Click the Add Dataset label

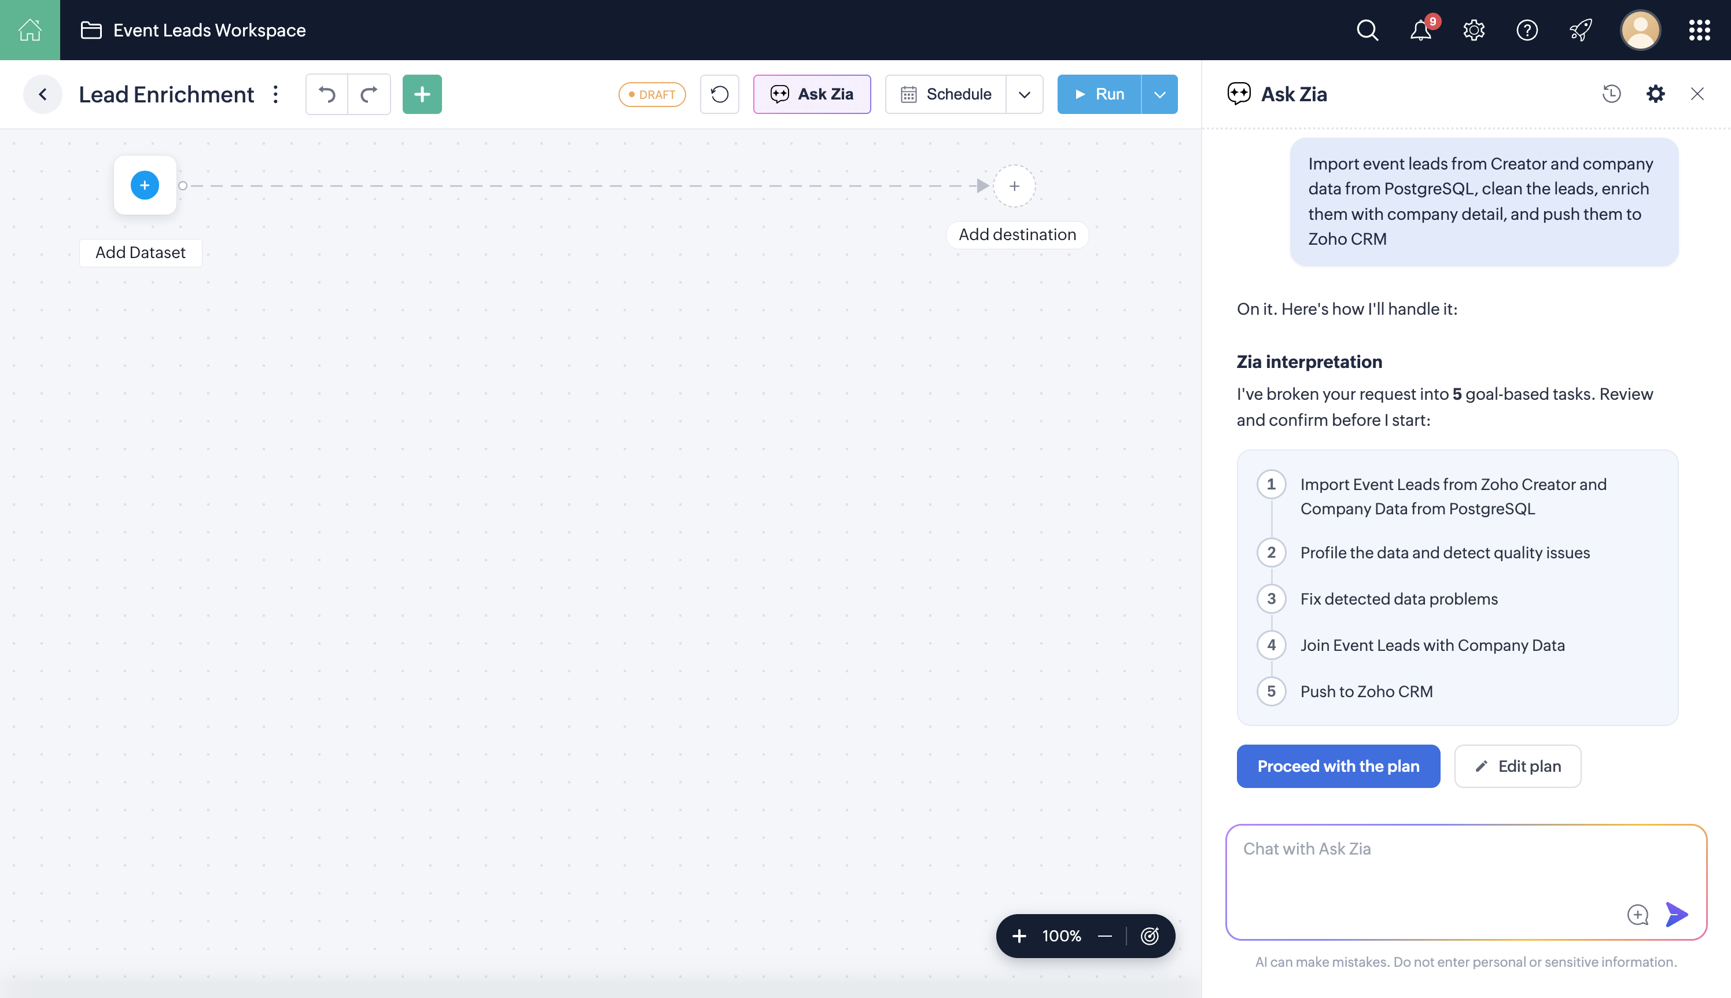point(141,252)
